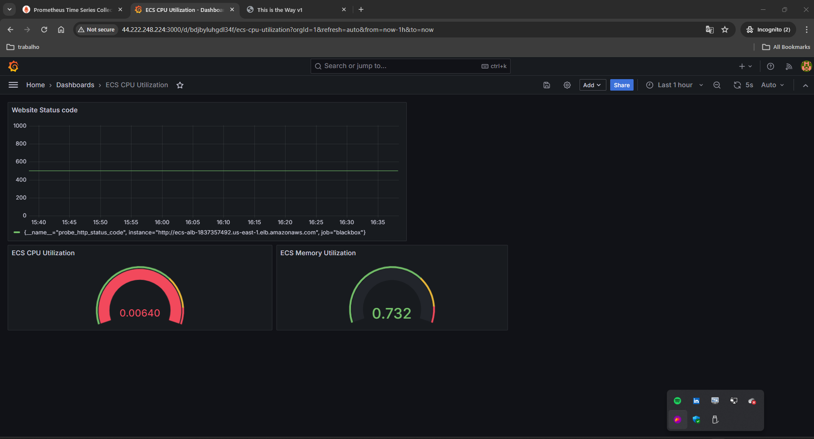Open ECS Memory Utilization panel title
Viewport: 814px width, 439px height.
pyautogui.click(x=318, y=253)
